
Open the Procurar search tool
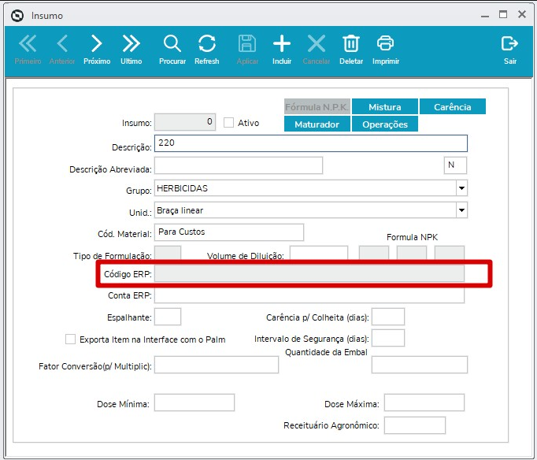coord(172,44)
